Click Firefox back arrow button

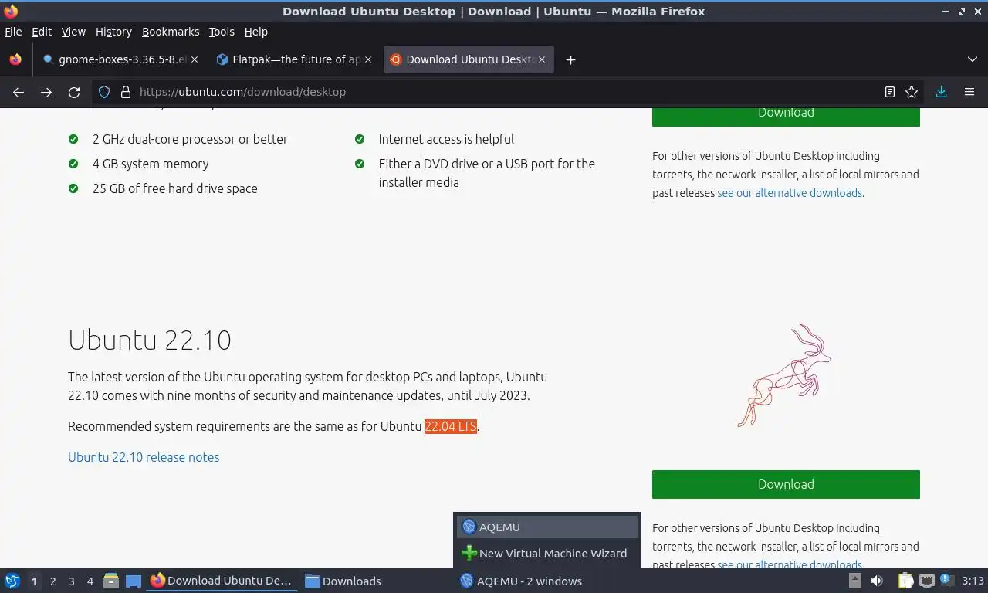point(19,92)
